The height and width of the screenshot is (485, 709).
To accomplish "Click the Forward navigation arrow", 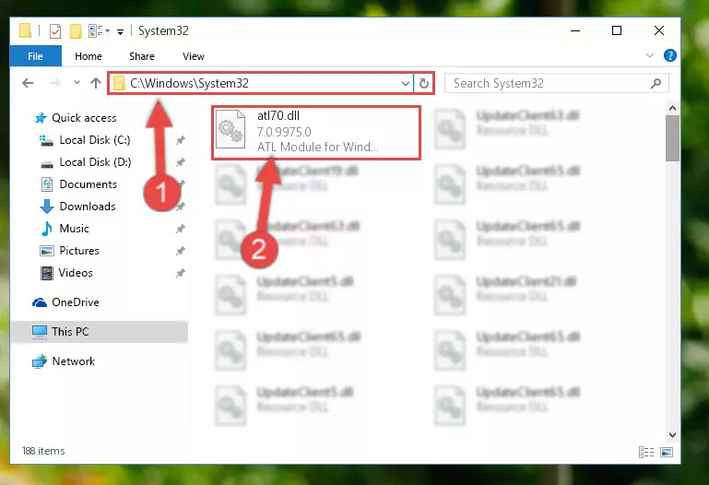I will (54, 83).
